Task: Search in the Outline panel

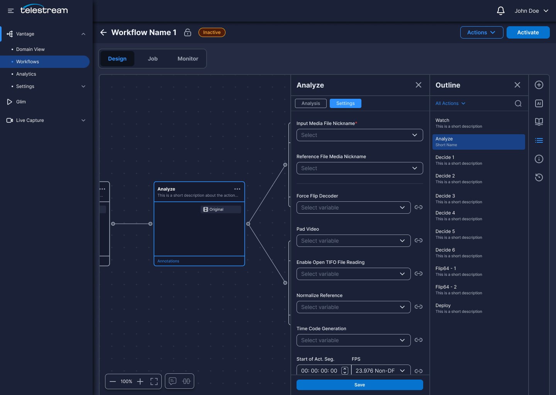Action: (518, 103)
